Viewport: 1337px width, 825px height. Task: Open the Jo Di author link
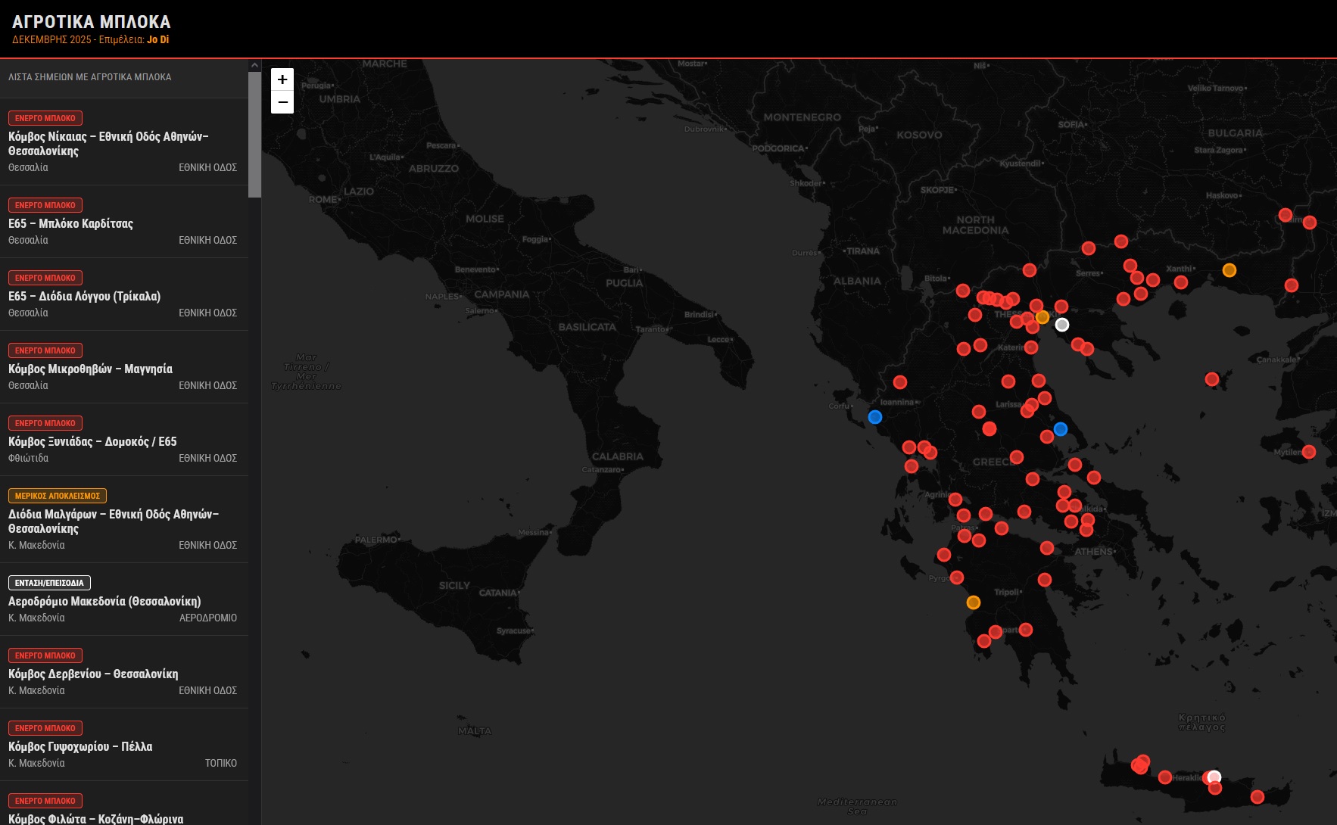[158, 39]
